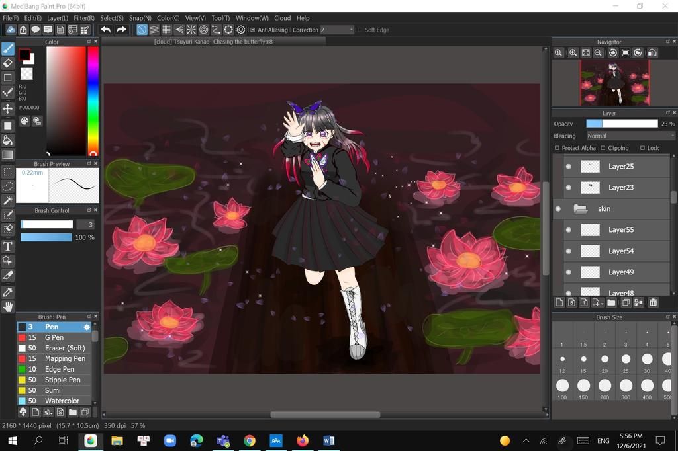Open the Layer menu

pos(58,18)
